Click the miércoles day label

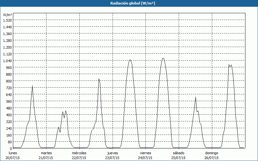pyautogui.click(x=79, y=153)
